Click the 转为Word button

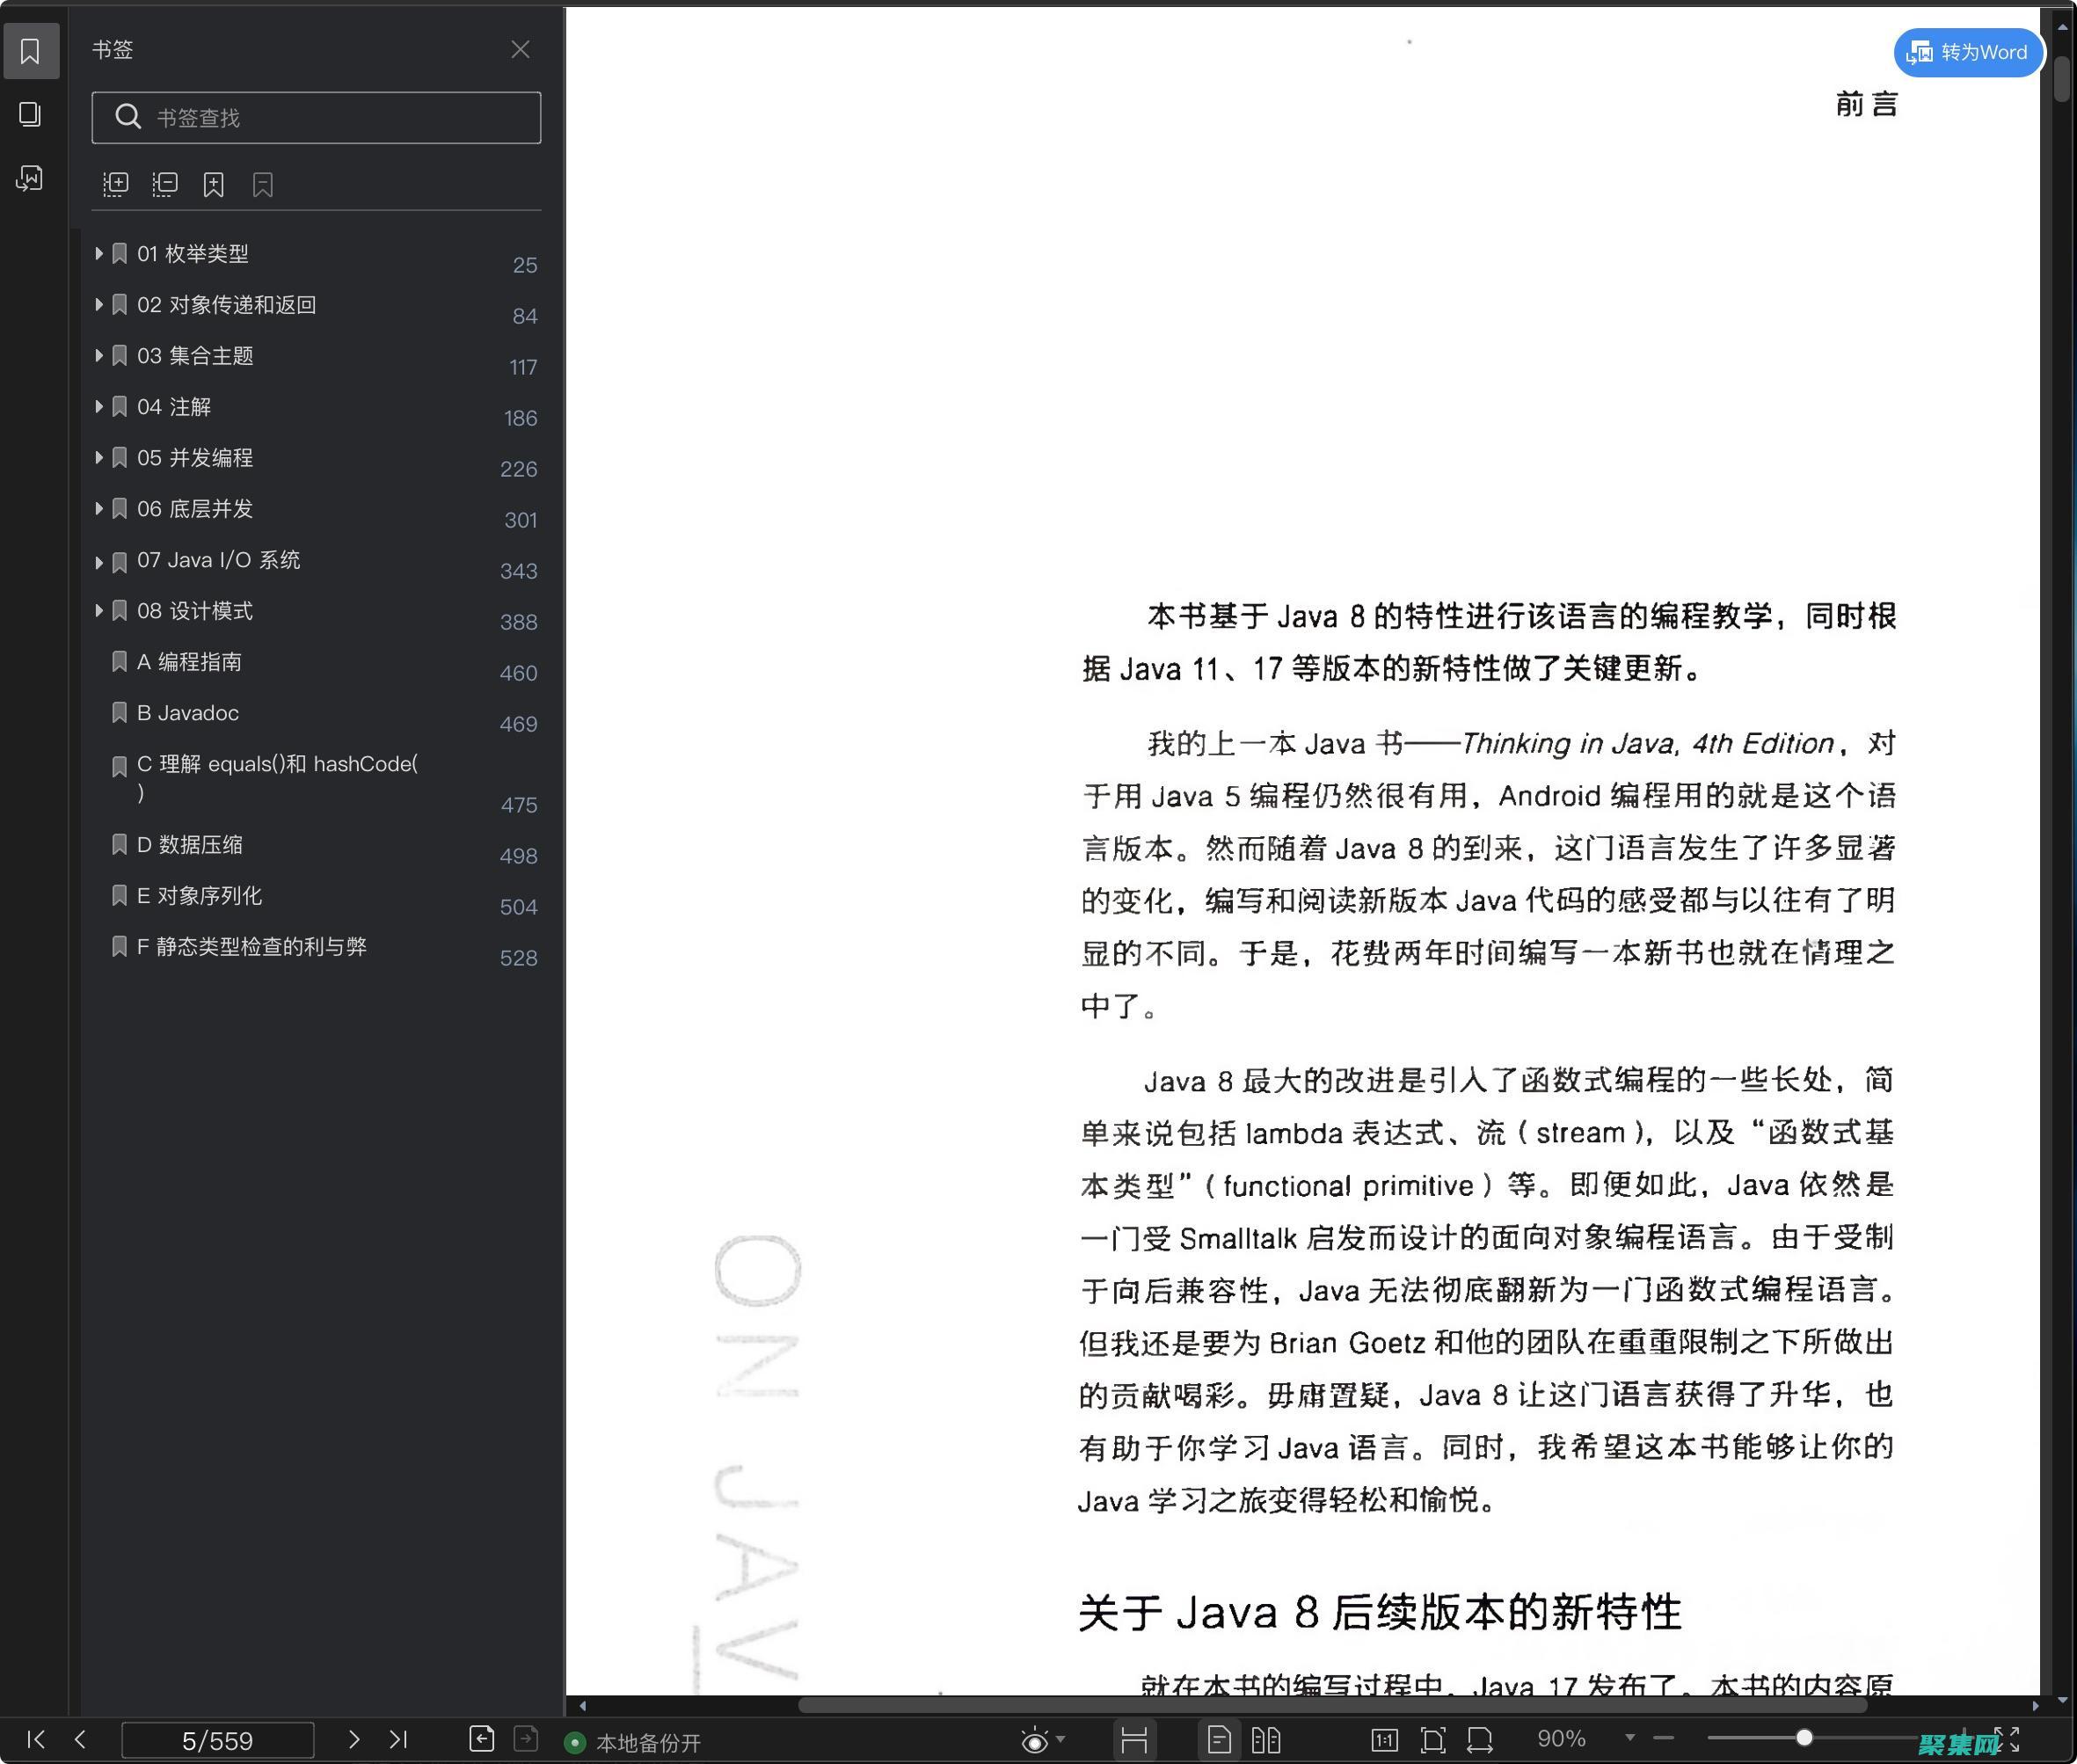click(1966, 52)
